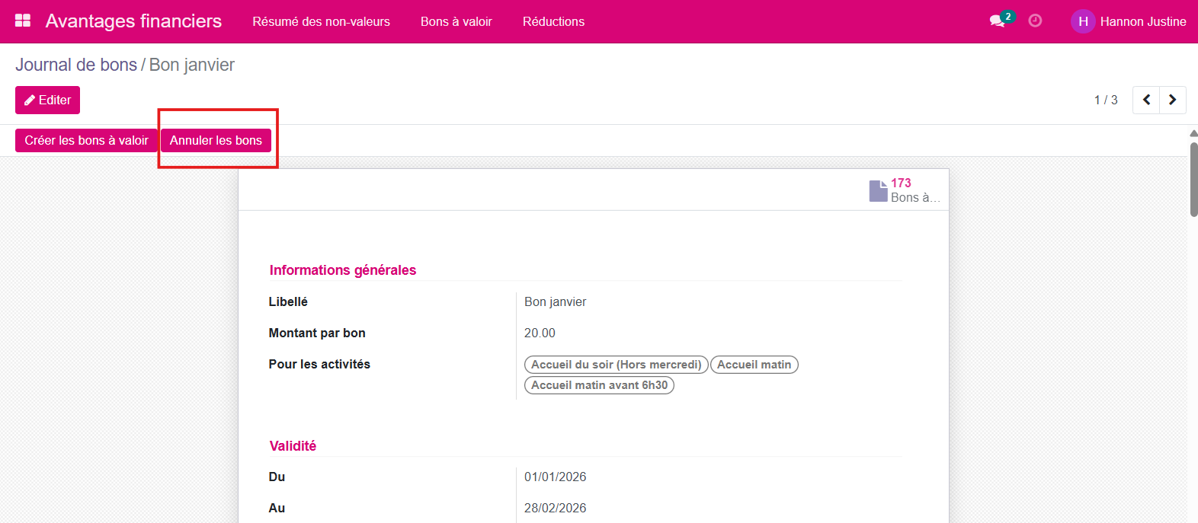The image size is (1198, 523).
Task: Click the document icon beside 173 Bons
Action: pos(878,190)
